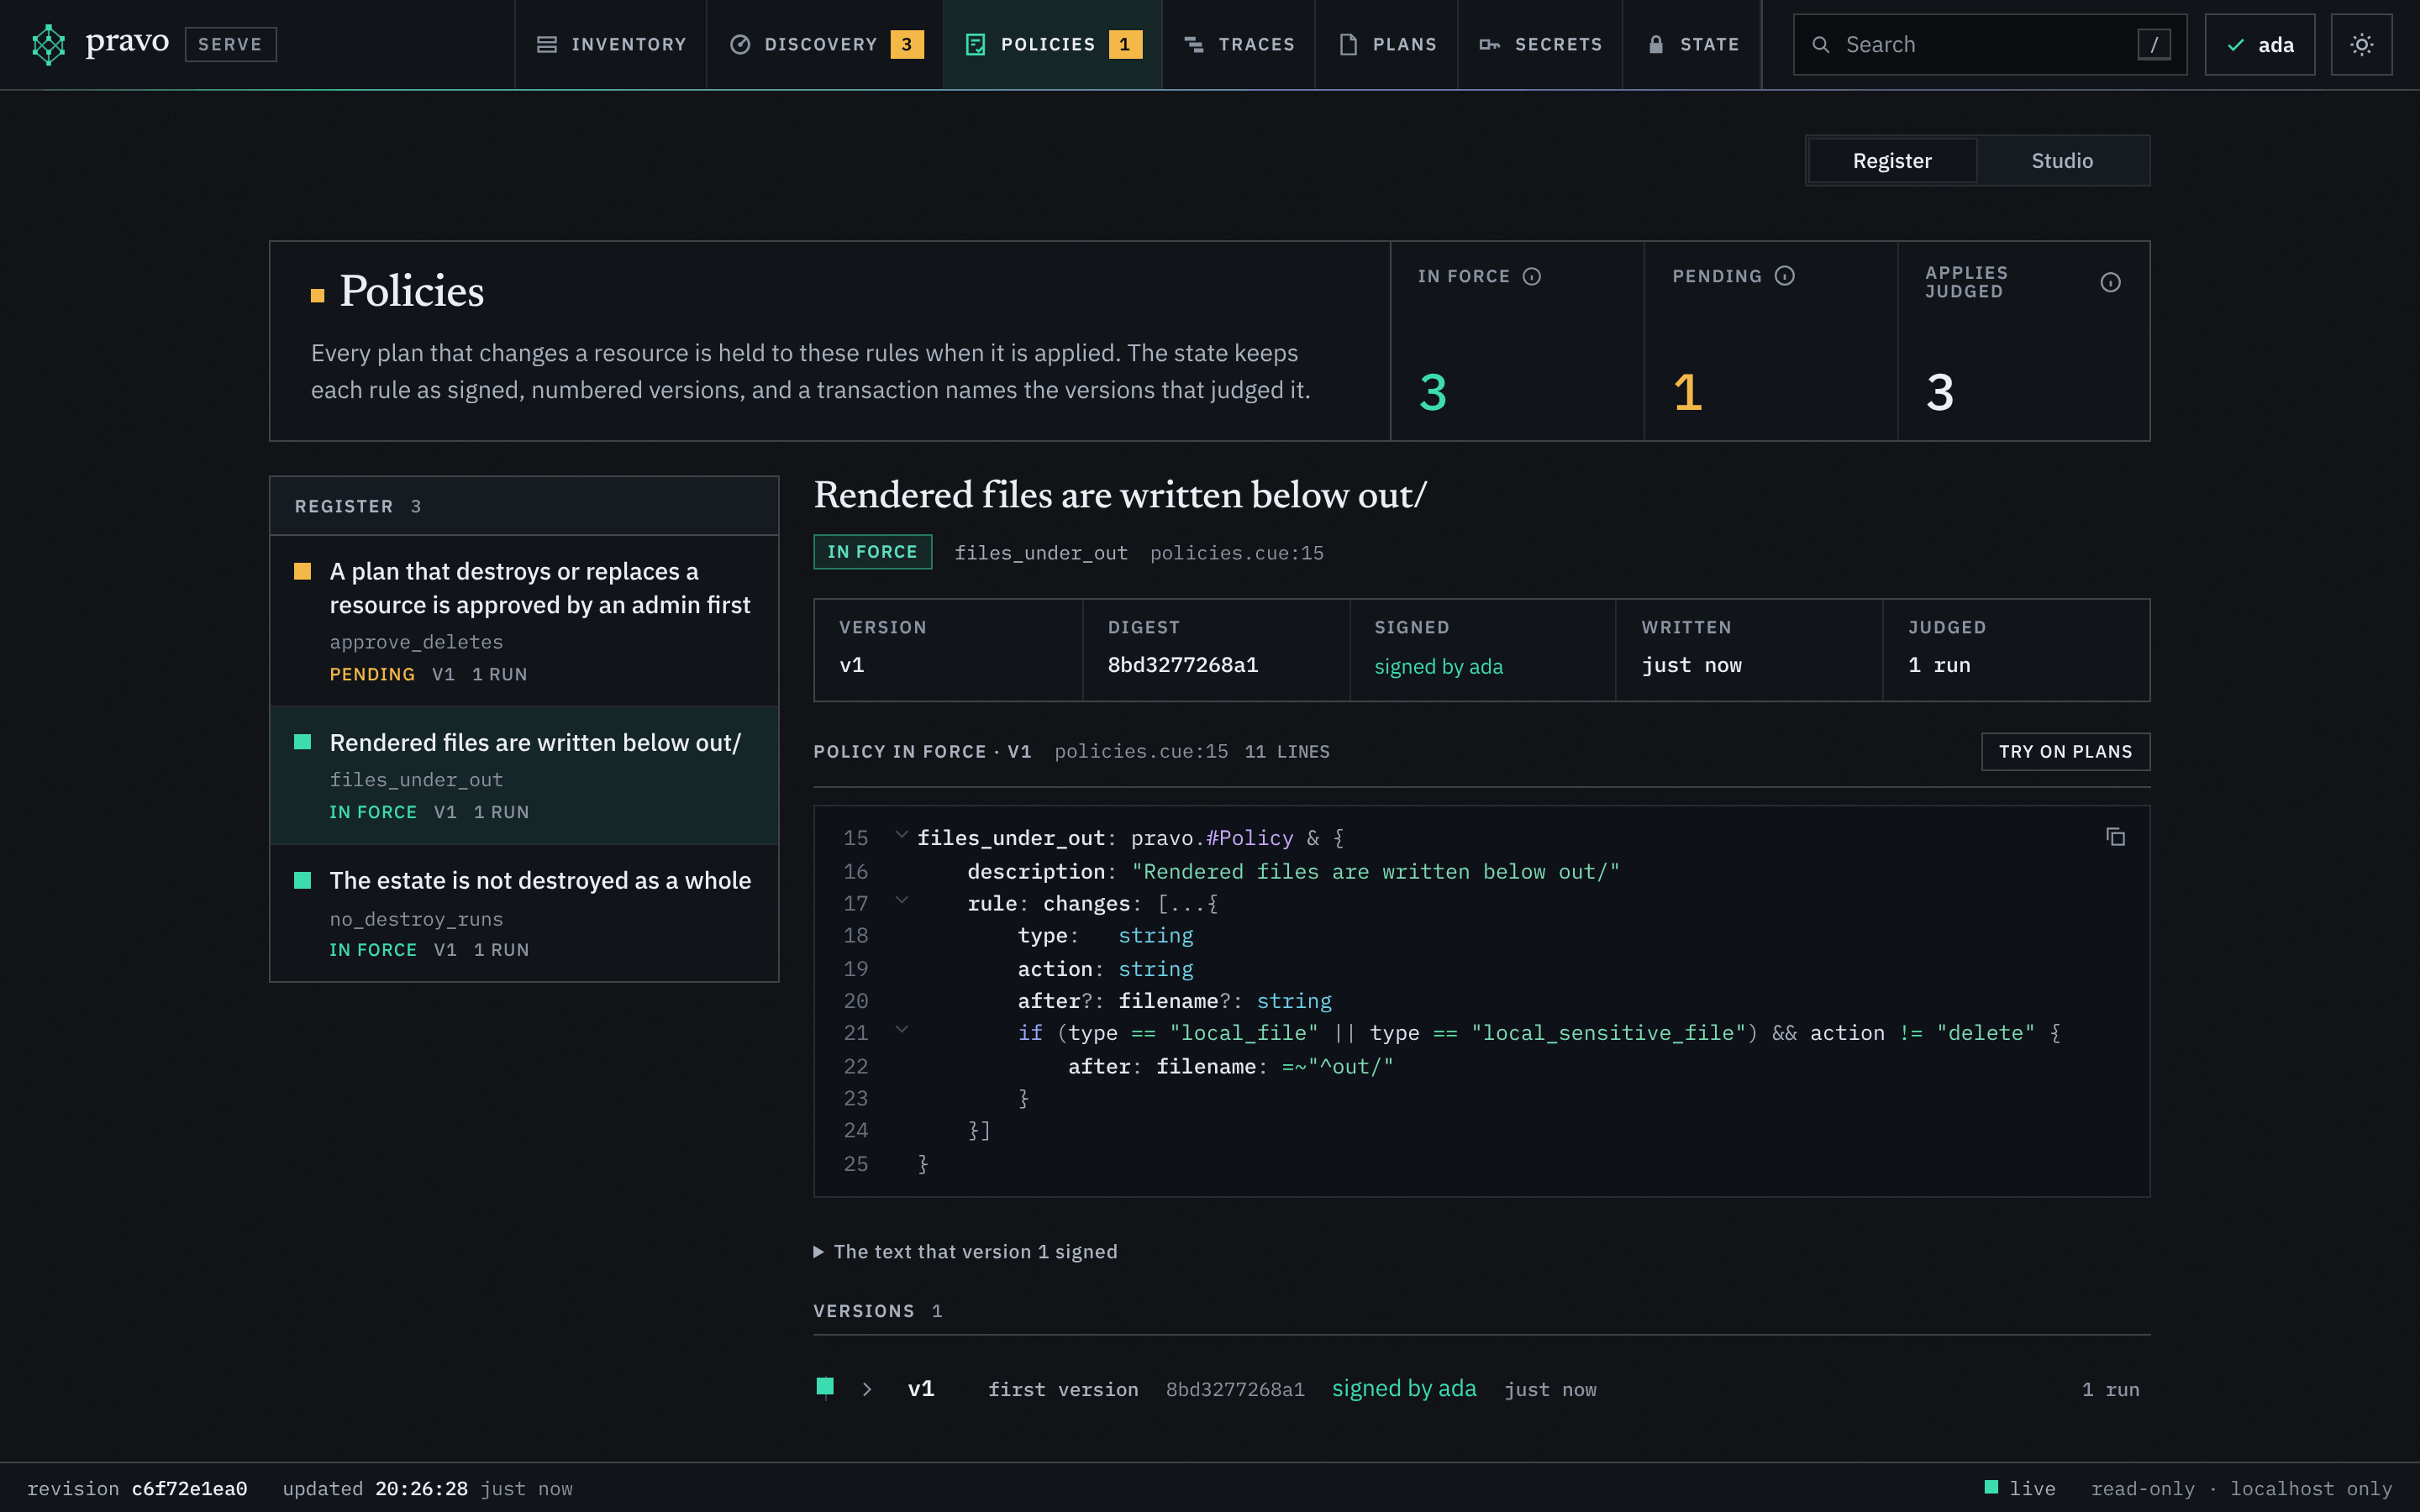Viewport: 2420px width, 1512px height.
Task: Open the Inventory tab
Action: click(x=611, y=45)
